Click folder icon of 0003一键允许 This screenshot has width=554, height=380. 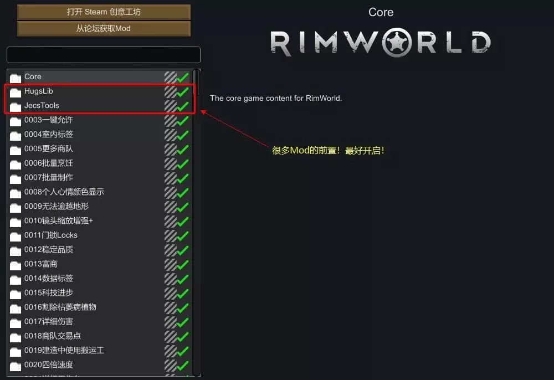click(16, 121)
